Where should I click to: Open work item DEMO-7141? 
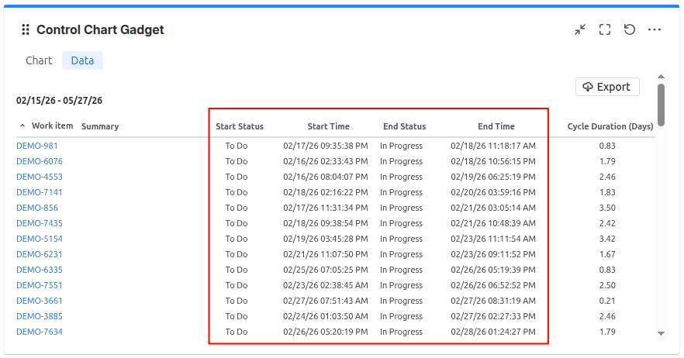40,192
